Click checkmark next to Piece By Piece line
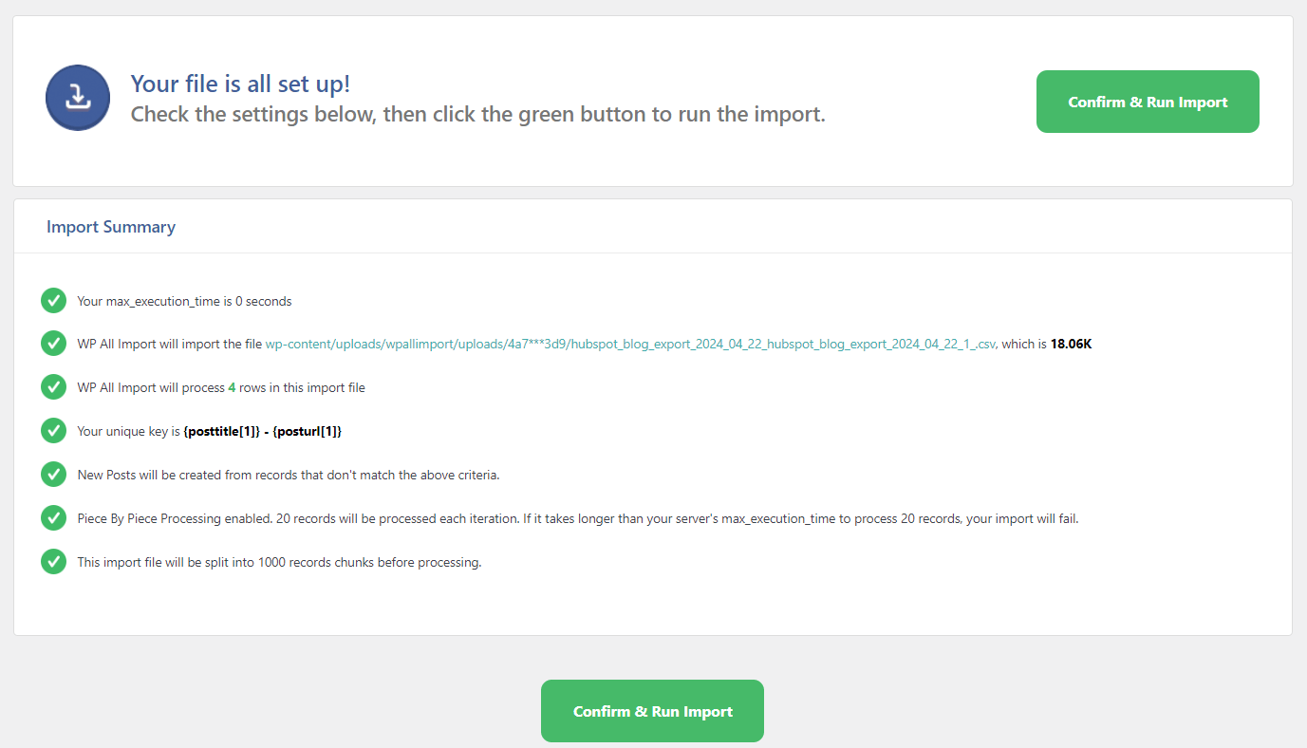Viewport: 1307px width, 748px height. pyautogui.click(x=53, y=518)
